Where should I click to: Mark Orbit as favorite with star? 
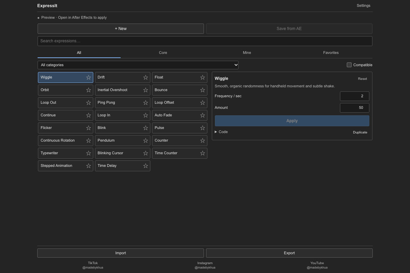coord(88,90)
